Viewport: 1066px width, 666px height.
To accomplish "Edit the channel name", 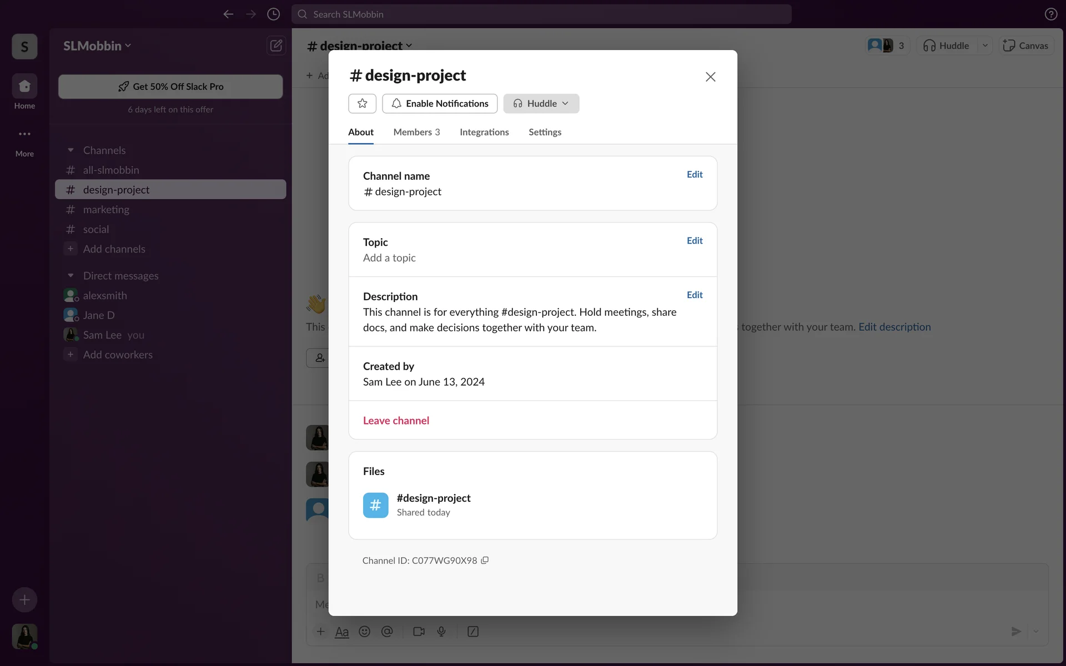I will click(x=694, y=174).
